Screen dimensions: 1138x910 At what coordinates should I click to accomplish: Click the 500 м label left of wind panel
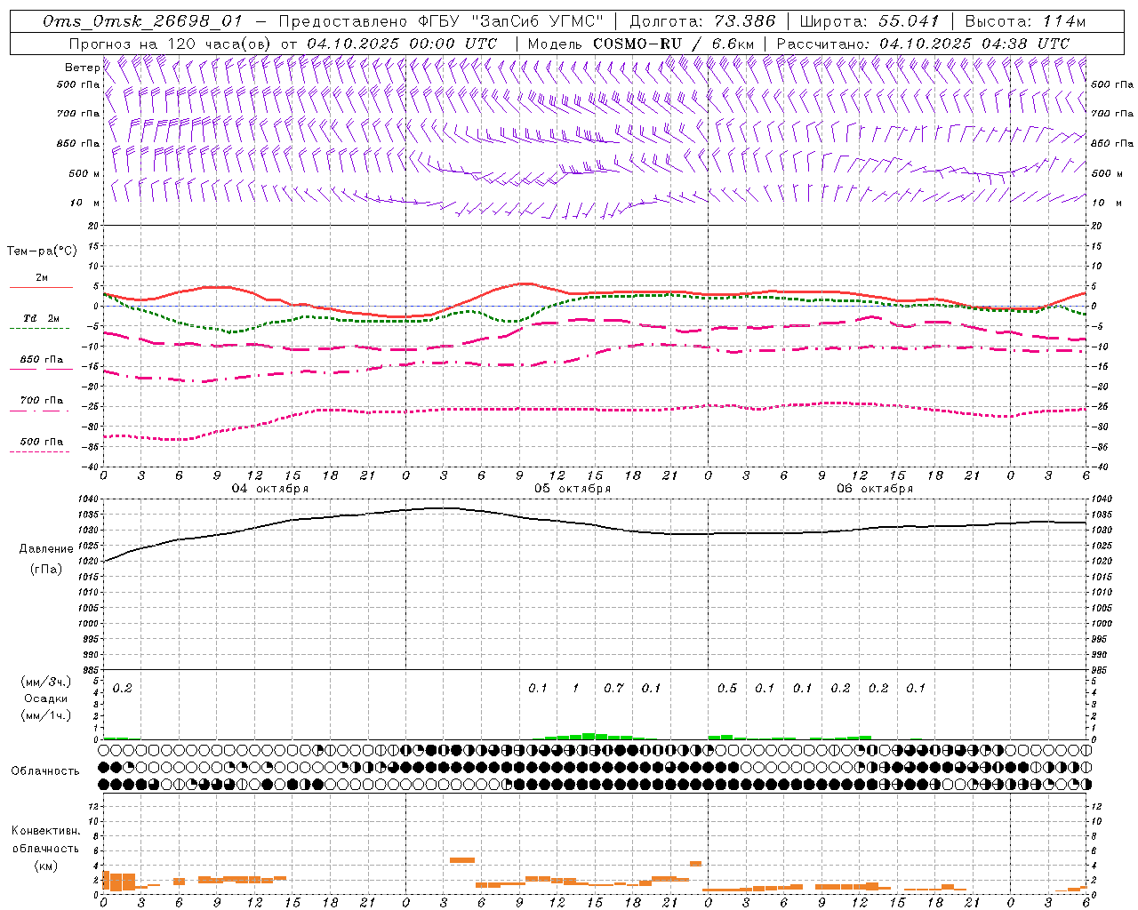tap(84, 173)
